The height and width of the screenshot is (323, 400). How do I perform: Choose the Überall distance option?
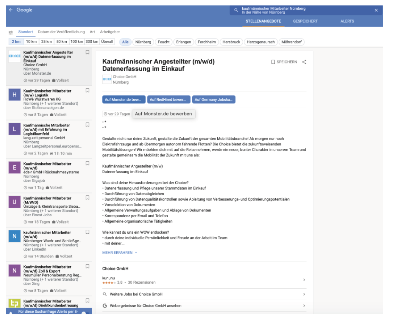pos(107,42)
